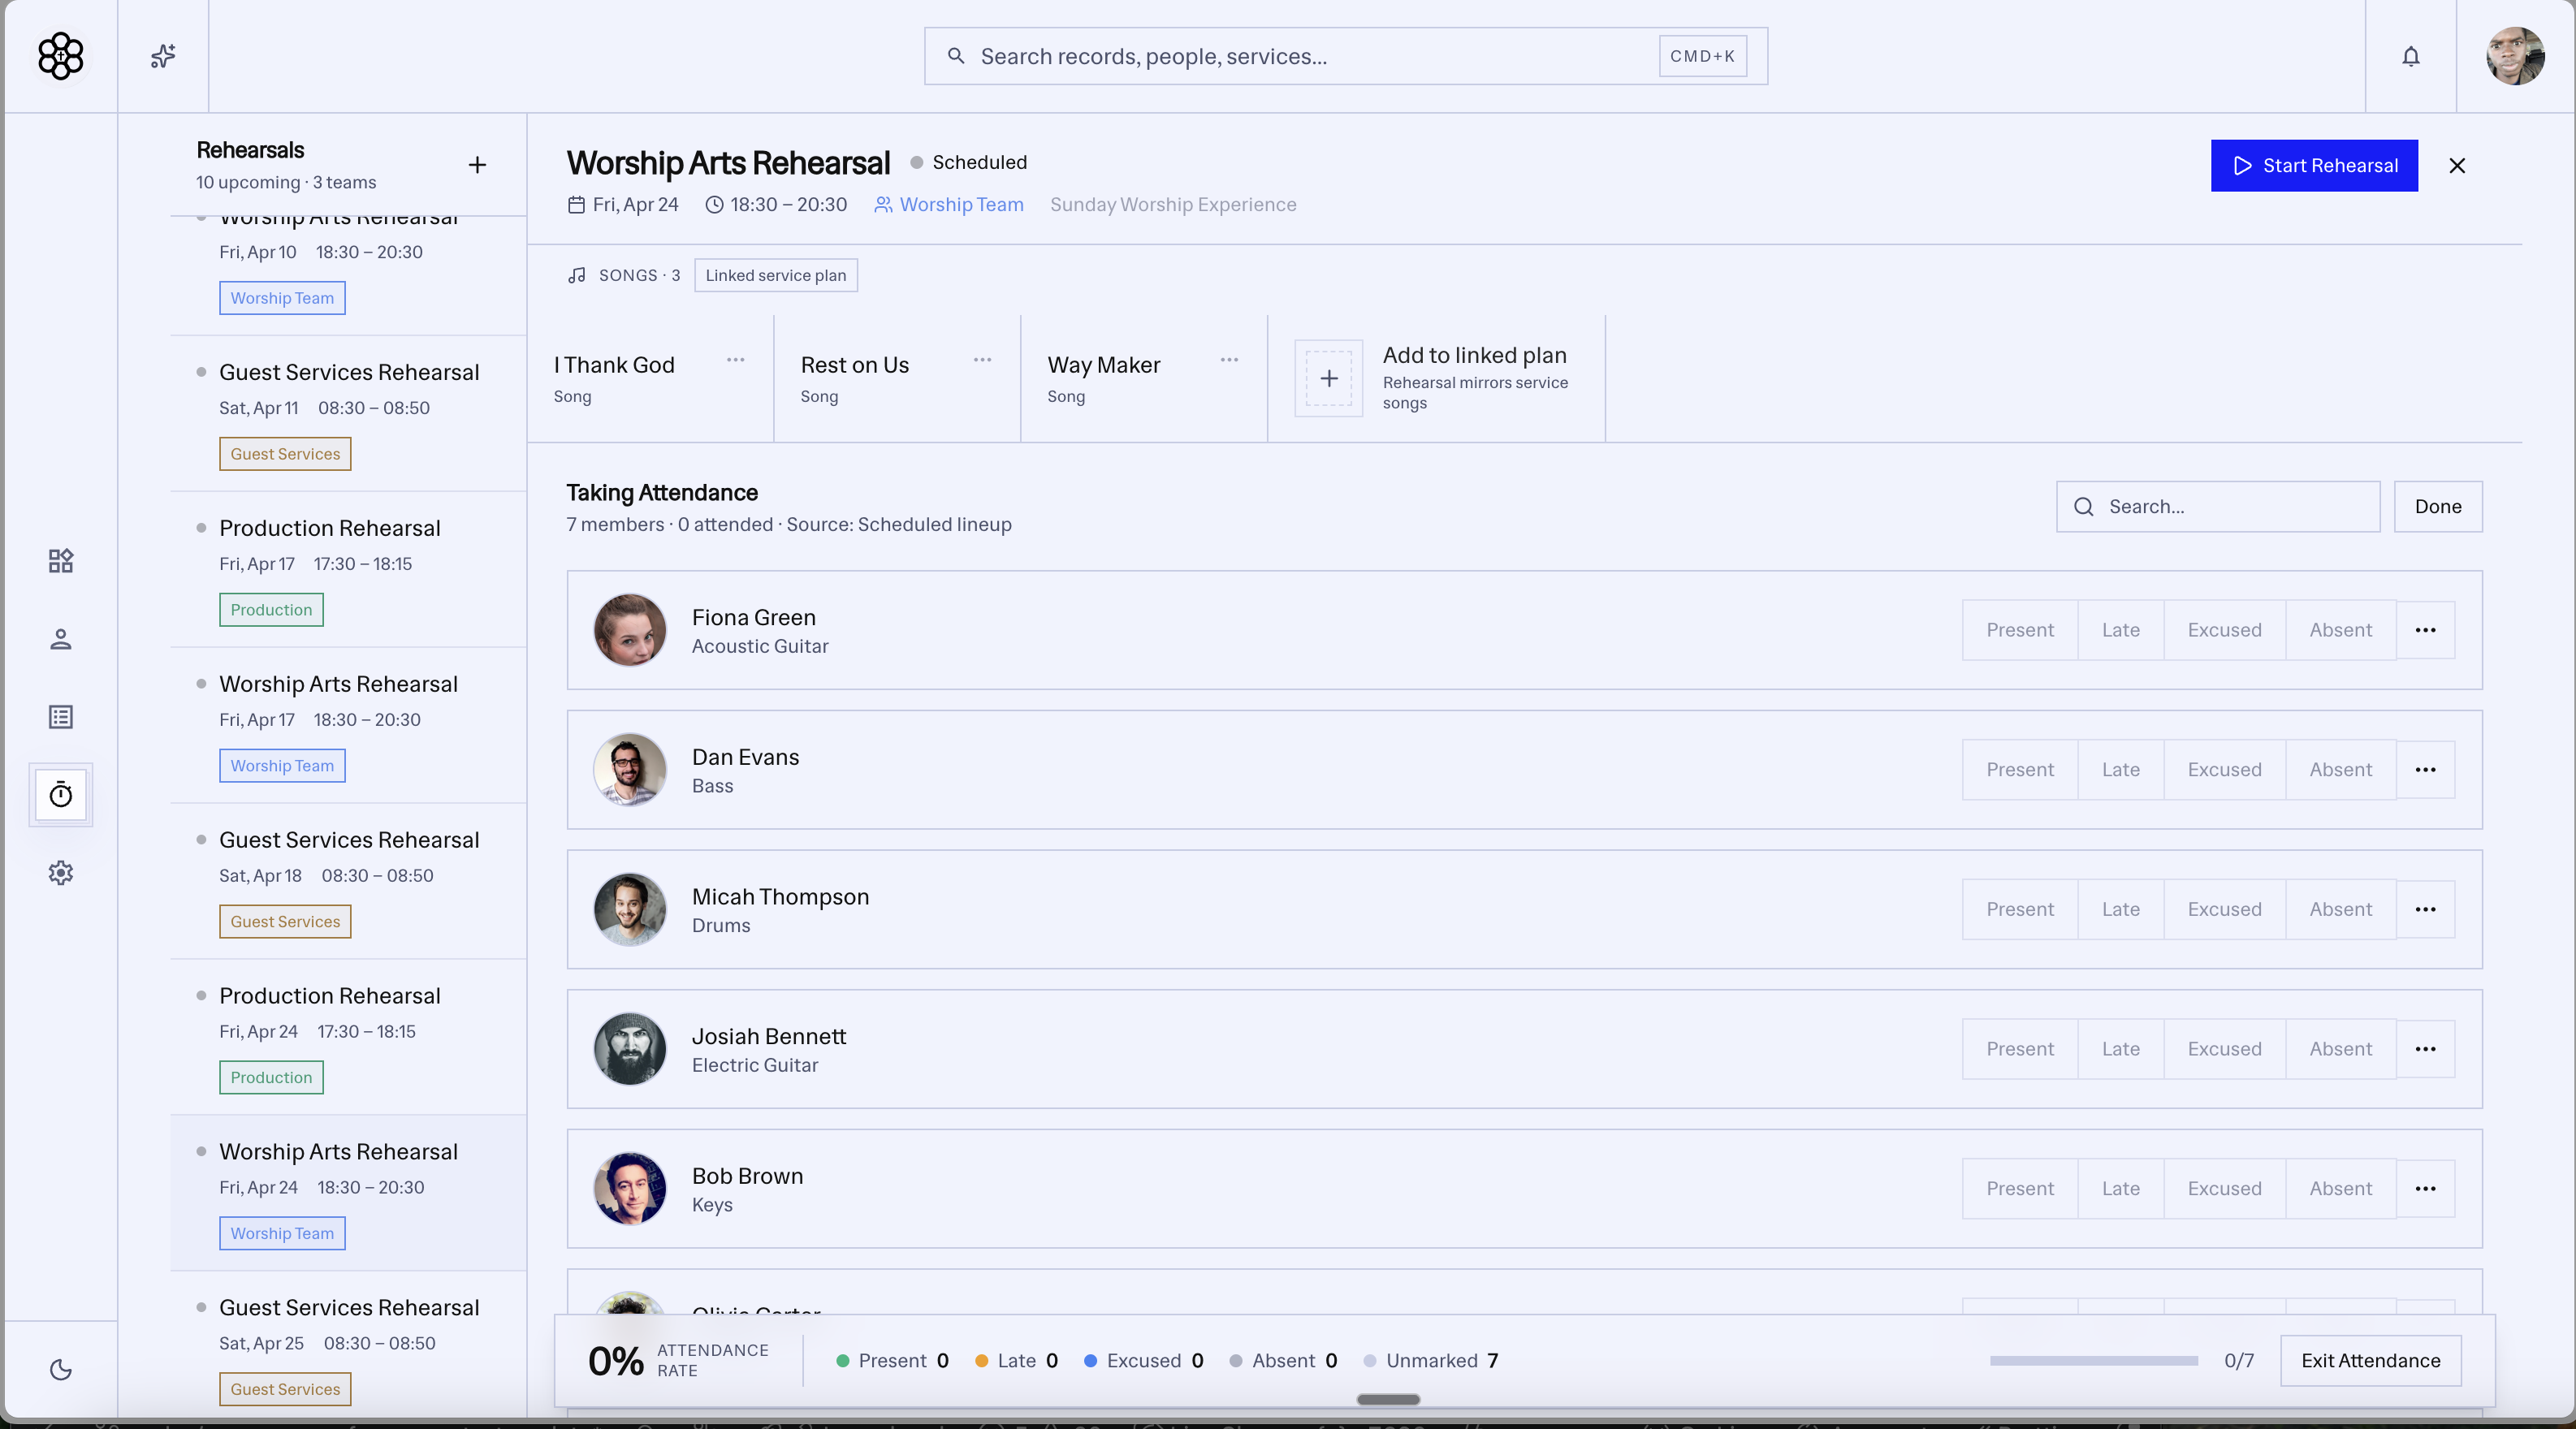Click the calendar icon beside Fri, Apr 24
Viewport: 2576px width, 1429px height.
(576, 205)
